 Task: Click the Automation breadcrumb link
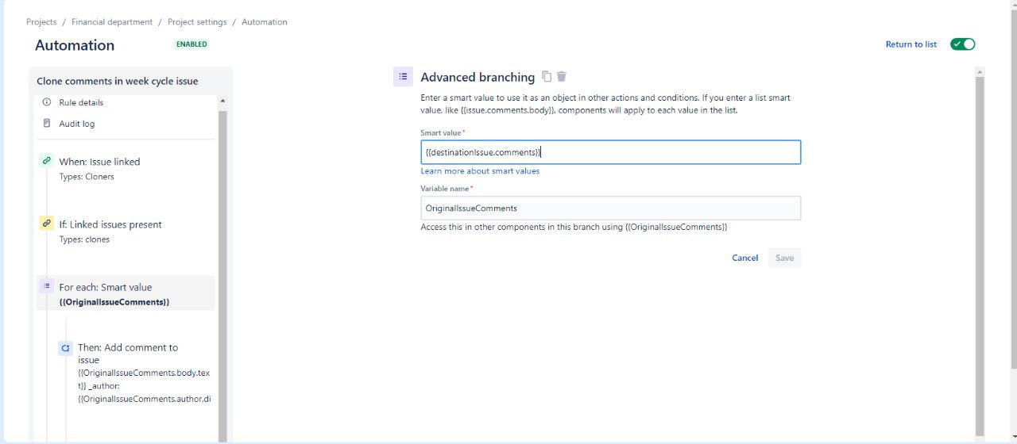265,22
